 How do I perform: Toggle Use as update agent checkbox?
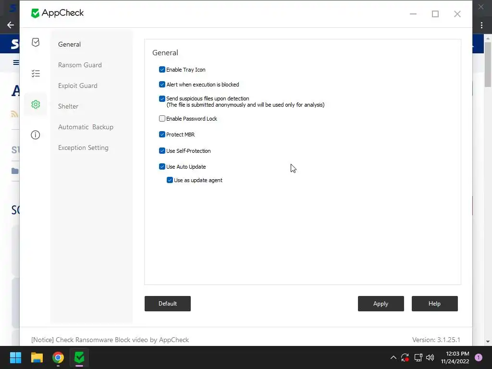pos(170,180)
